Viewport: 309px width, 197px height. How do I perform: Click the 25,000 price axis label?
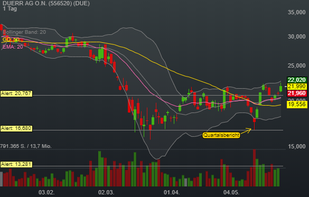[296, 65]
